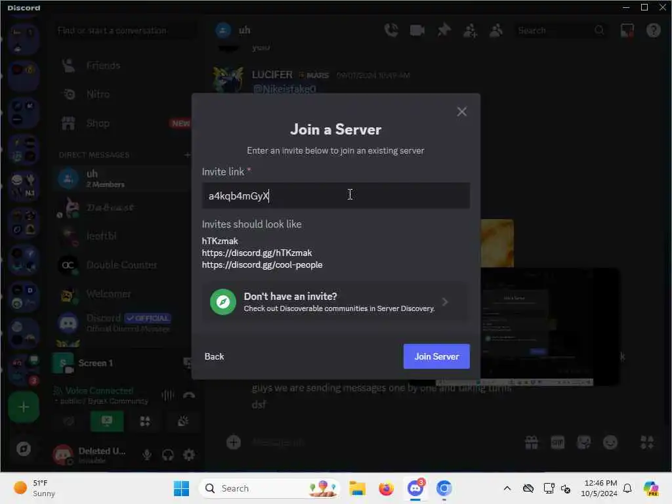Viewport: 672px width, 504px height.
Task: Start a video call in the uh chat
Action: 417,30
